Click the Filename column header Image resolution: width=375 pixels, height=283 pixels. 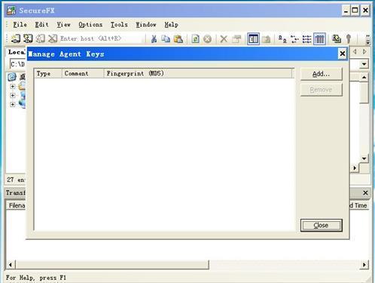[x=17, y=205]
